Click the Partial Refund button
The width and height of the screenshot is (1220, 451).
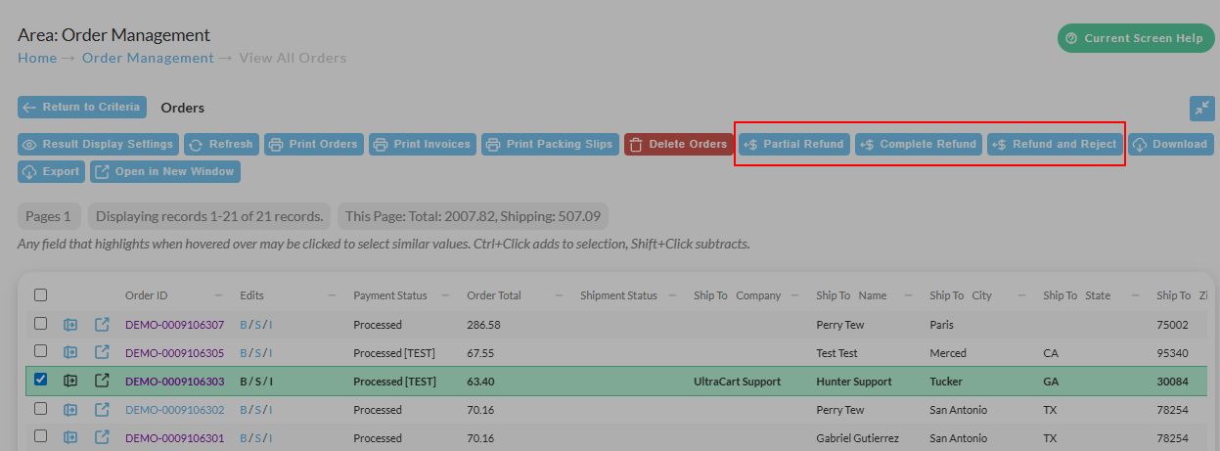click(x=793, y=144)
